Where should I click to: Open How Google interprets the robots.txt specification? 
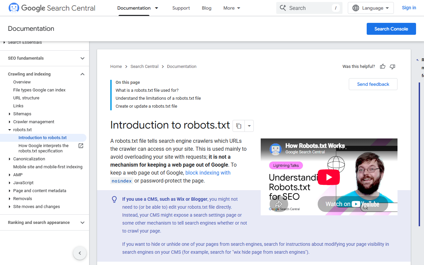pos(44,148)
